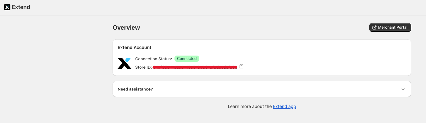
Task: Click the black and blue X logo in the Extend Account card
Action: point(124,63)
